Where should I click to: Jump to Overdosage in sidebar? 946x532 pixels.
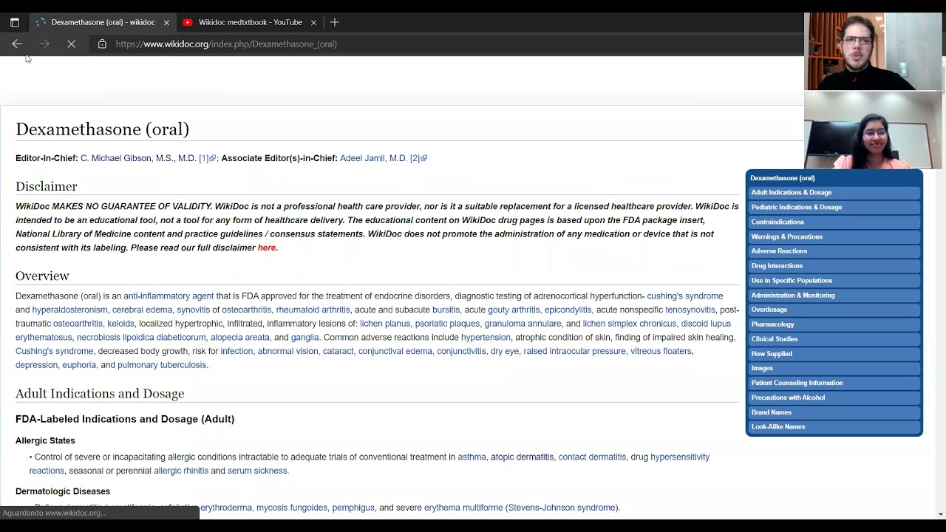(834, 310)
